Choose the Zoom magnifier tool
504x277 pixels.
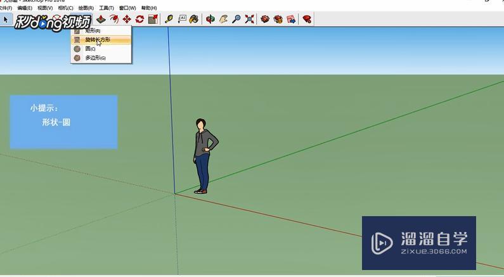click(236, 19)
